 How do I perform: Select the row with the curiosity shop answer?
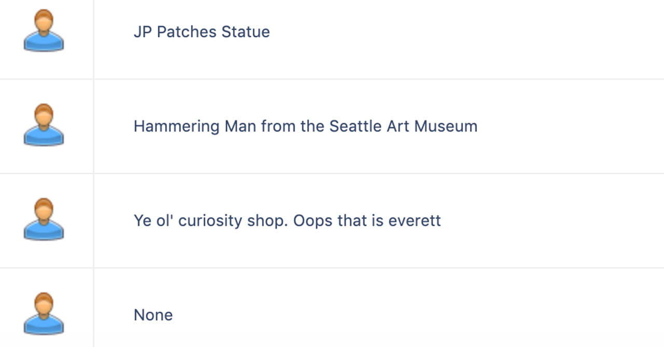click(x=332, y=221)
